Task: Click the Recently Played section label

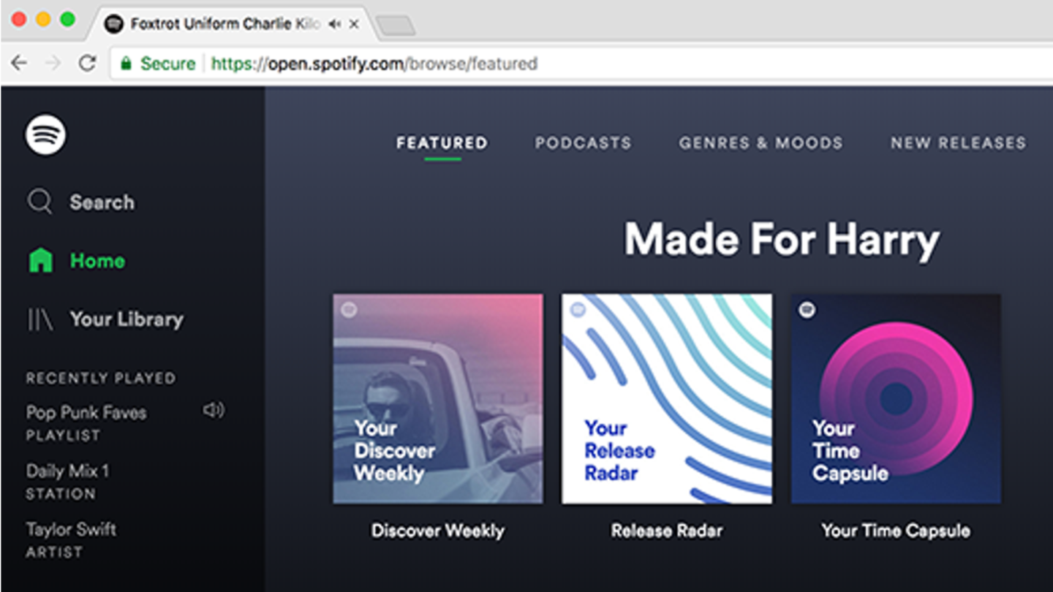Action: tap(101, 378)
